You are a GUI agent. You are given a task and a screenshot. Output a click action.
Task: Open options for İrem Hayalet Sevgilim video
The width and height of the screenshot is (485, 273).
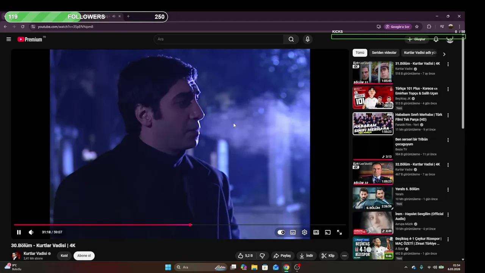click(x=448, y=215)
